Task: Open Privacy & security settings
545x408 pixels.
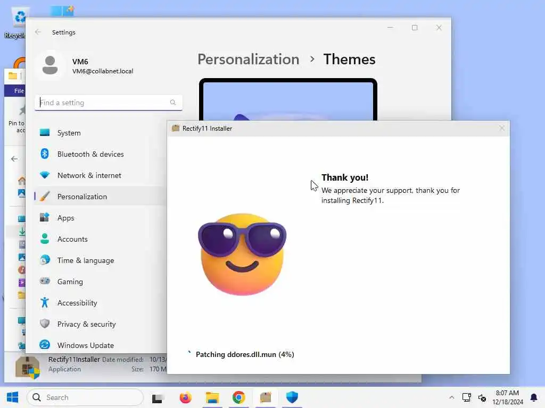Action: coord(101,324)
